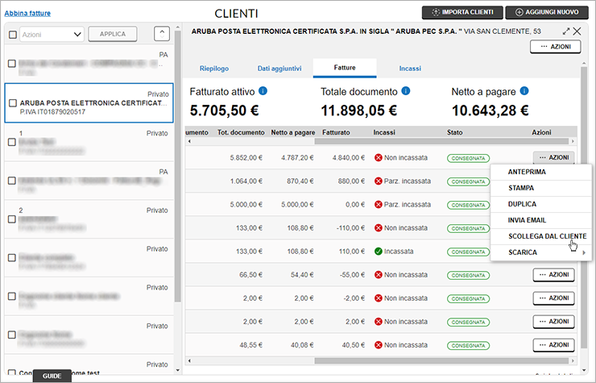The height and width of the screenshot is (383, 596).
Task: Select the Fatture tab
Action: [345, 68]
